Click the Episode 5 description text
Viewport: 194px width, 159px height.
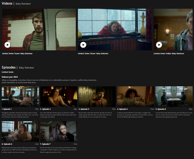click(174, 115)
